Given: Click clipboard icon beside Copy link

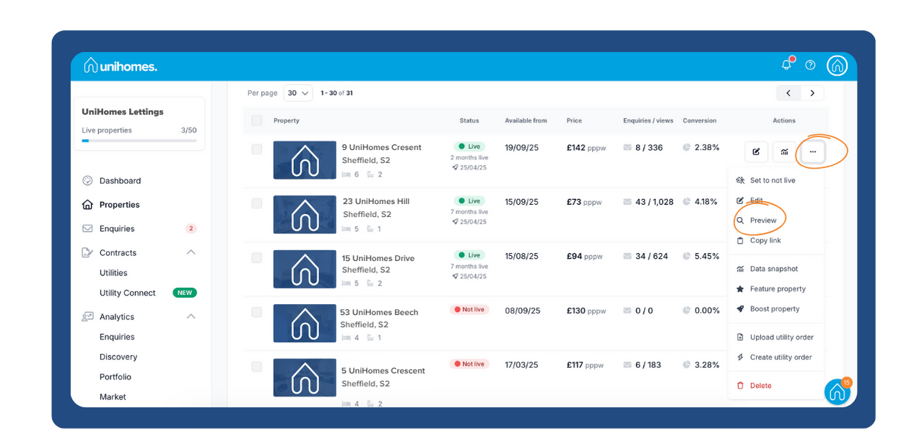Looking at the screenshot, I should 740,240.
